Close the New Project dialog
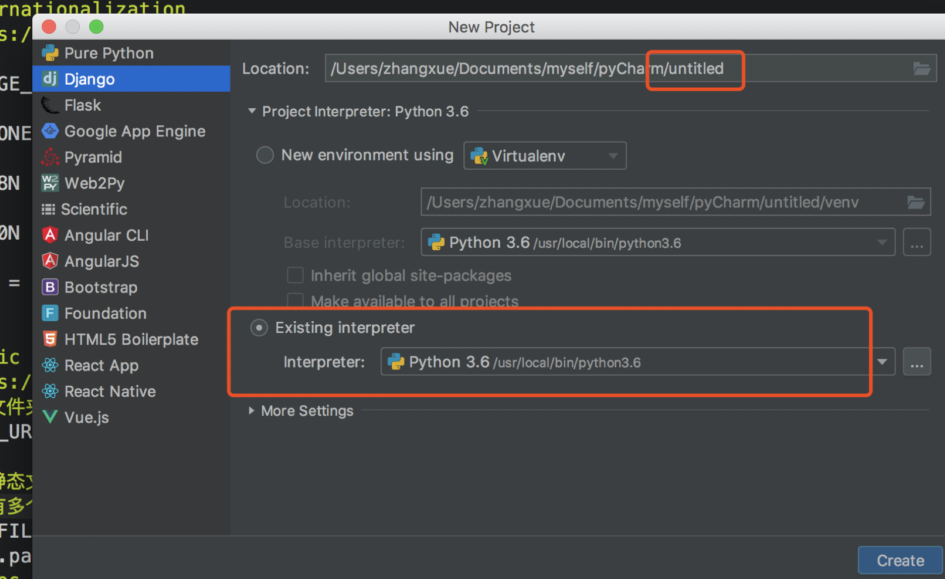Image resolution: width=945 pixels, height=579 pixels. 49,26
